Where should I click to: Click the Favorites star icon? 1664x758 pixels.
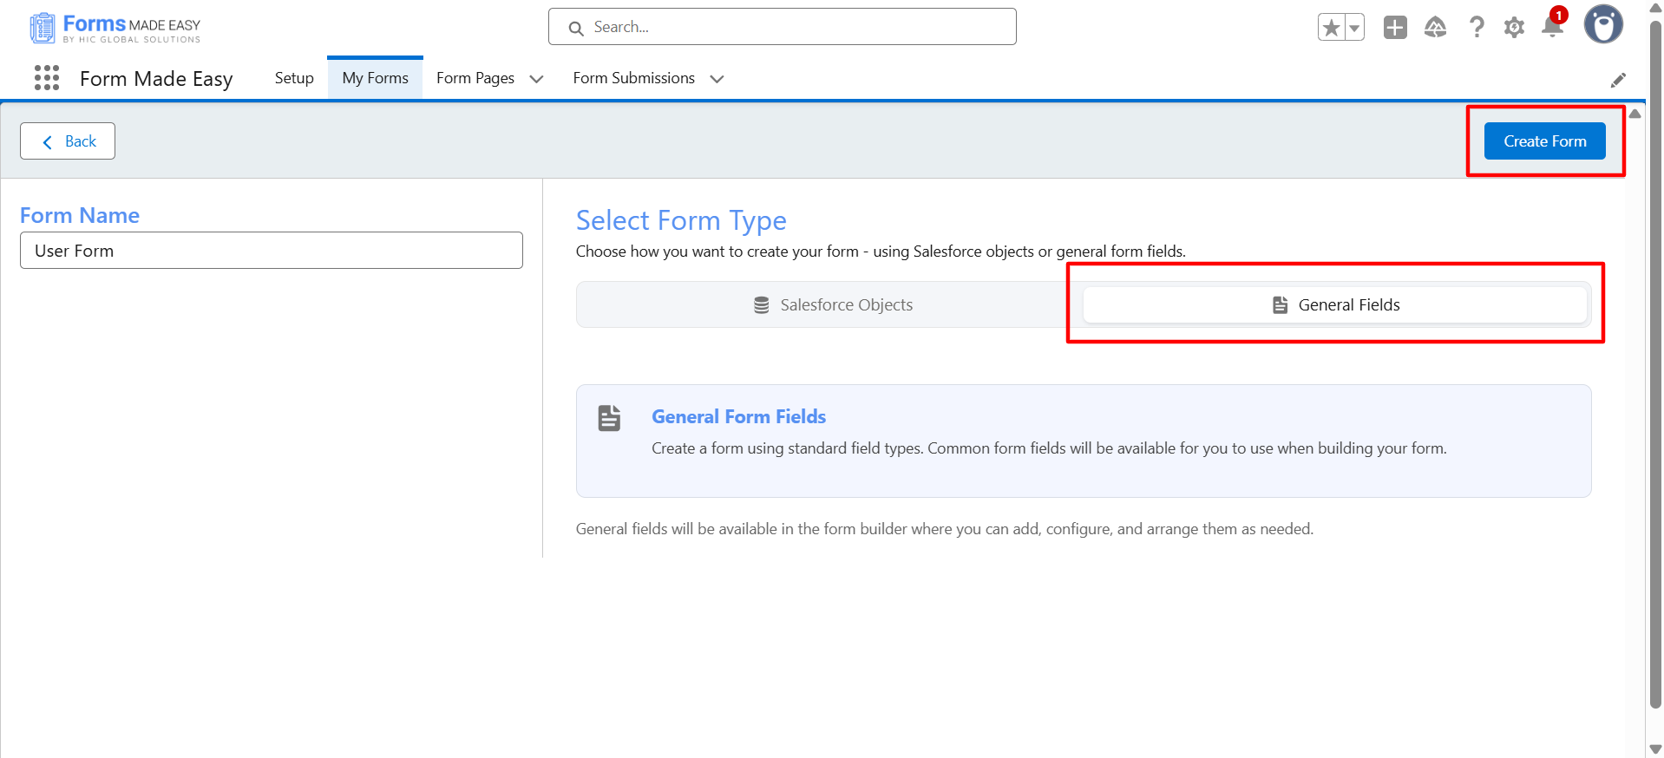coord(1331,28)
